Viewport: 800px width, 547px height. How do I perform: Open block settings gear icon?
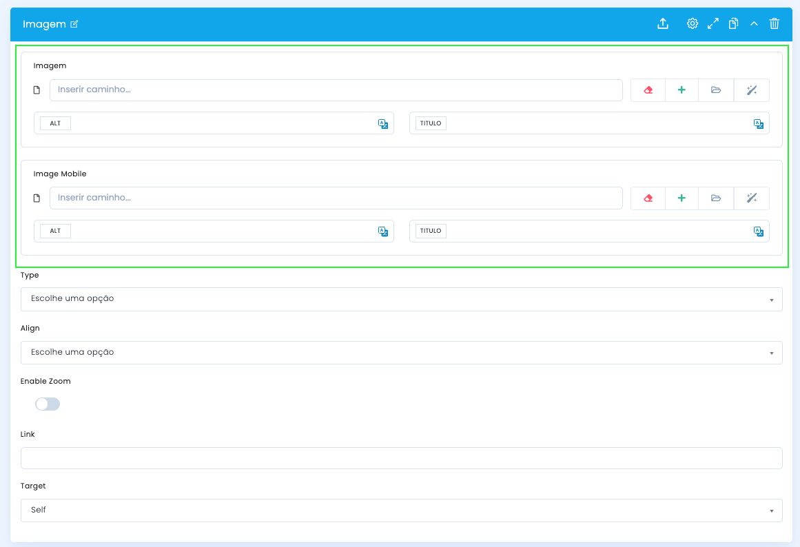(693, 23)
